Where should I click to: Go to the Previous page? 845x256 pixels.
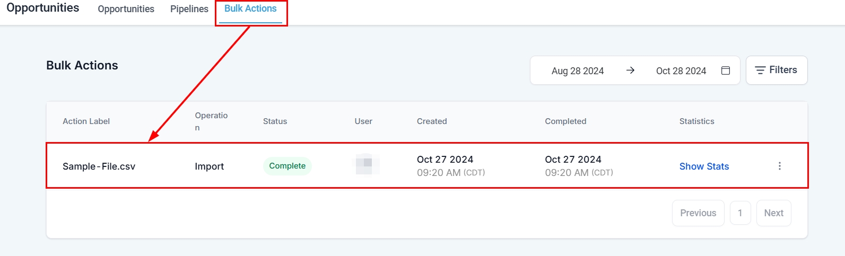point(698,213)
